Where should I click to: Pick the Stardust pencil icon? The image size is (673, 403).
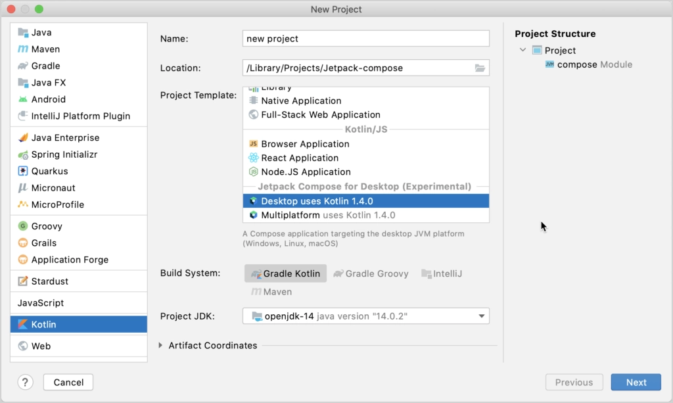(x=23, y=281)
